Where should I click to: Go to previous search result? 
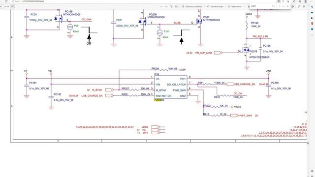tap(280, 6)
